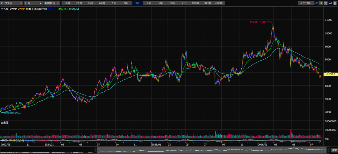Open the 期間指定 period dropdown

click(51, 3)
